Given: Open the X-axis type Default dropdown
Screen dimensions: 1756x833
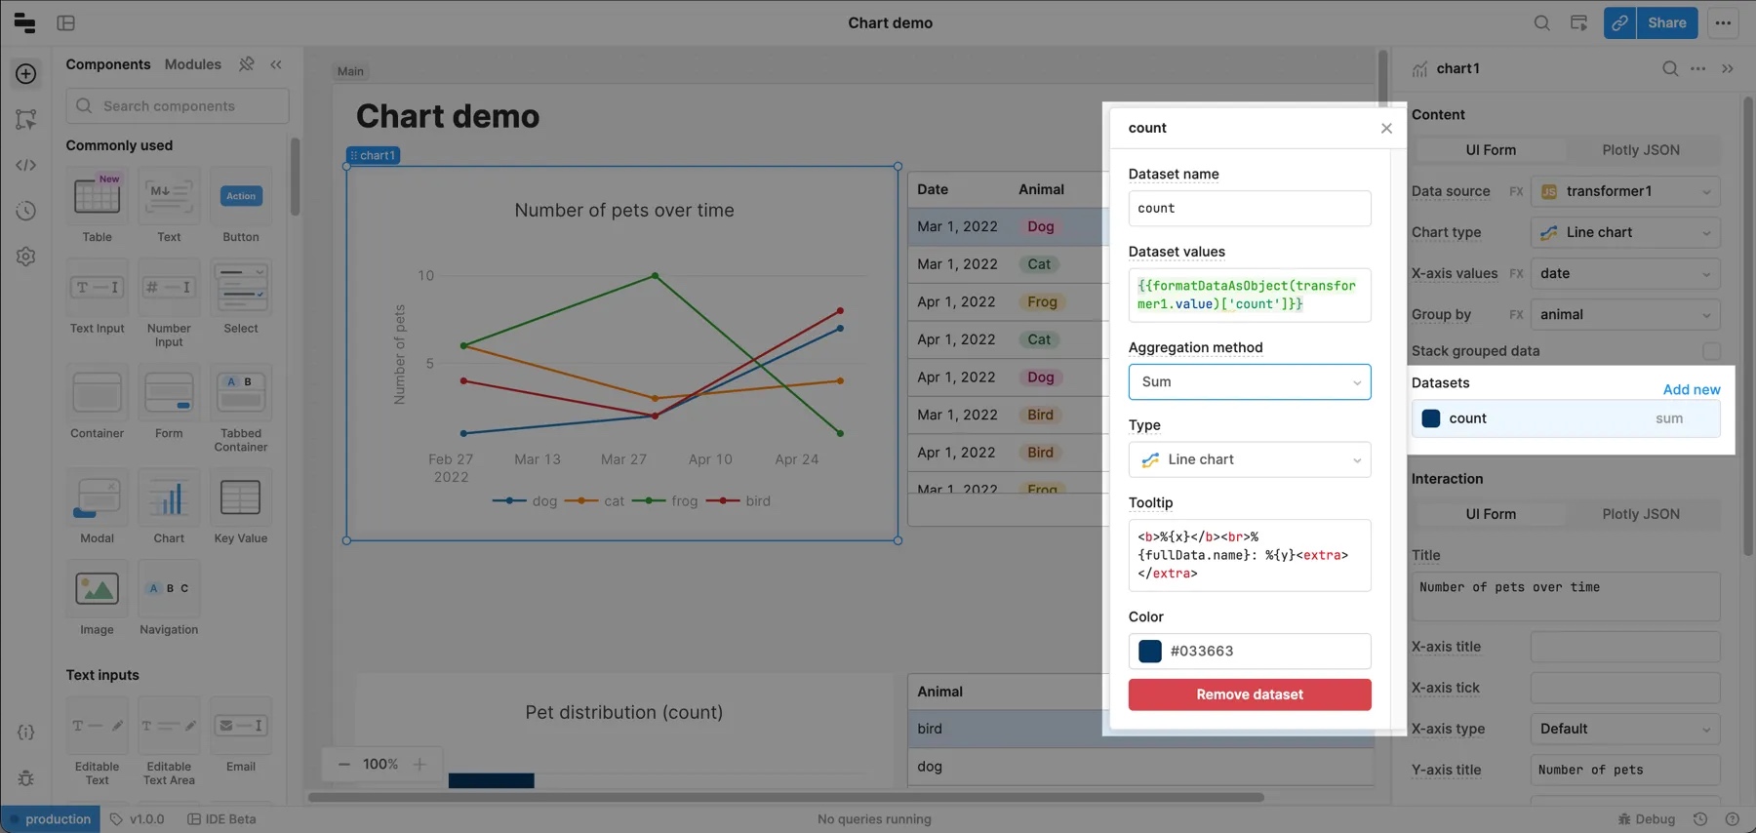Looking at the screenshot, I should (1625, 729).
